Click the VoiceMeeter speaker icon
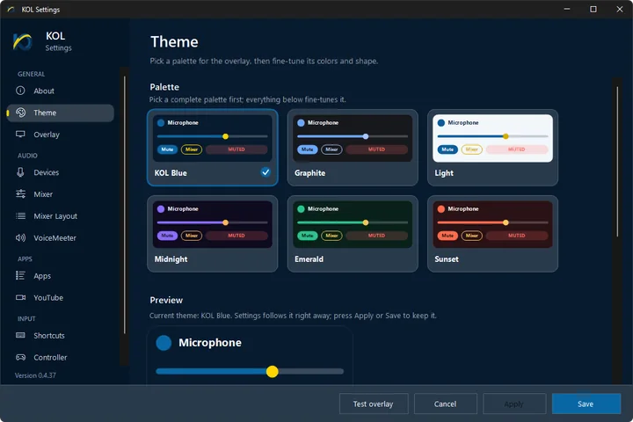 point(20,237)
